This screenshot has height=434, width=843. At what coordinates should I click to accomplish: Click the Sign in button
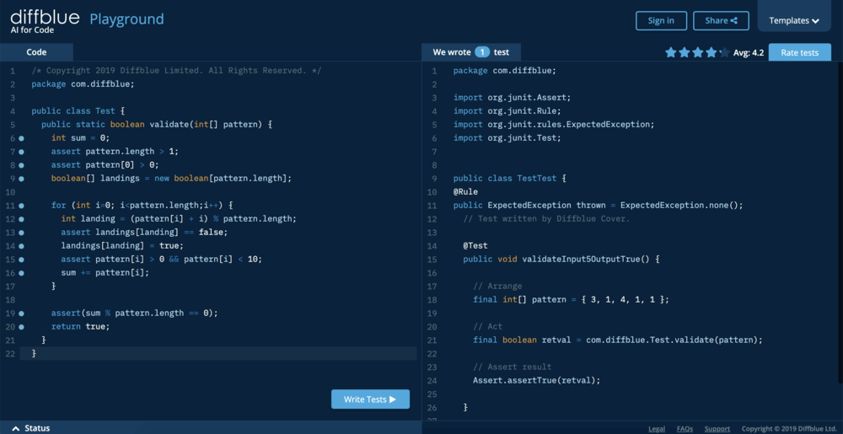click(661, 21)
